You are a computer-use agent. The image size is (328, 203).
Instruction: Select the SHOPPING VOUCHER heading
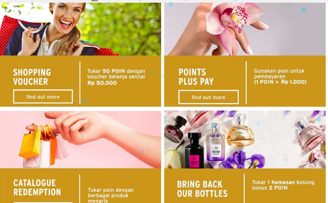(32, 77)
